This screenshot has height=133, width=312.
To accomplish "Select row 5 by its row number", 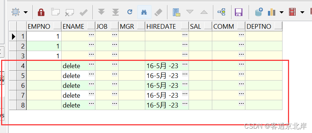I will (21, 76).
